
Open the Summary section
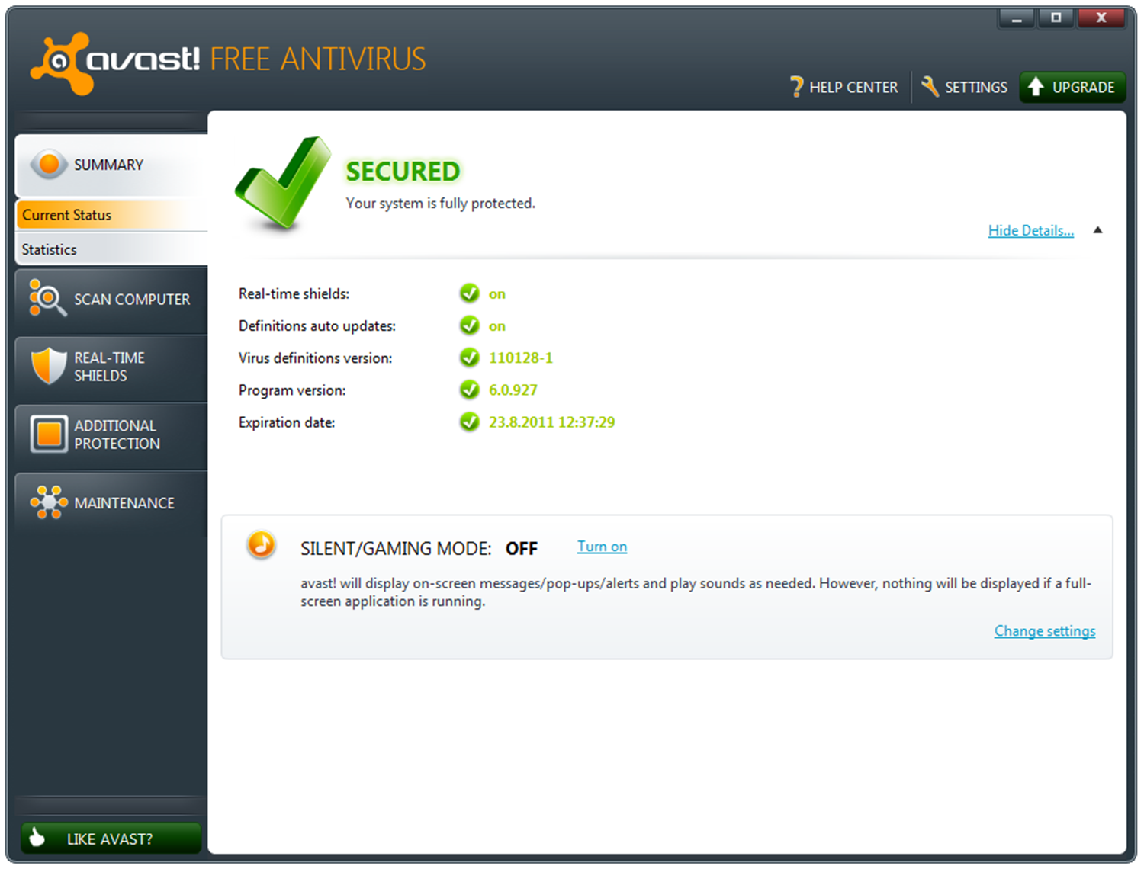pos(111,165)
